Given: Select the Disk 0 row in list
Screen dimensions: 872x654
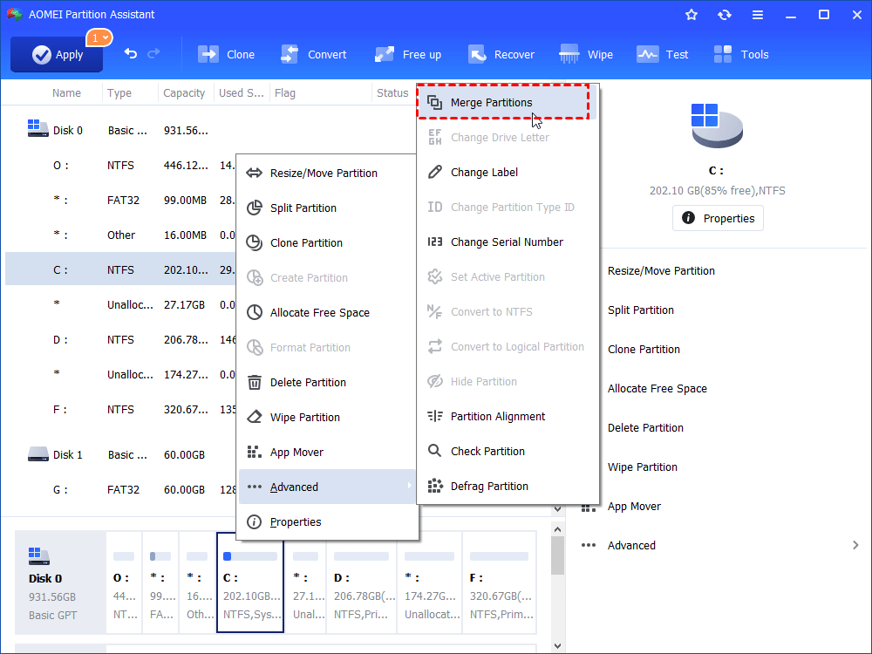Looking at the screenshot, I should click(x=120, y=130).
